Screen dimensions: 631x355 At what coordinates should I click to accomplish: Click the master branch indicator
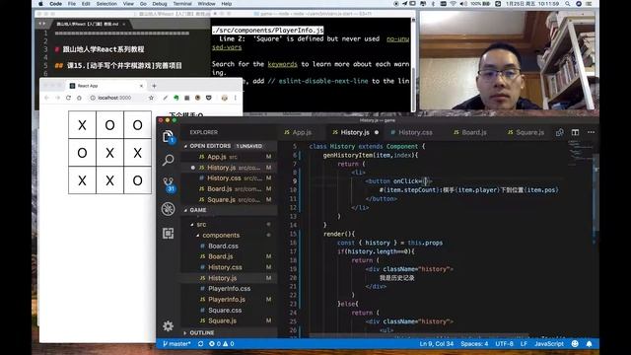click(177, 344)
